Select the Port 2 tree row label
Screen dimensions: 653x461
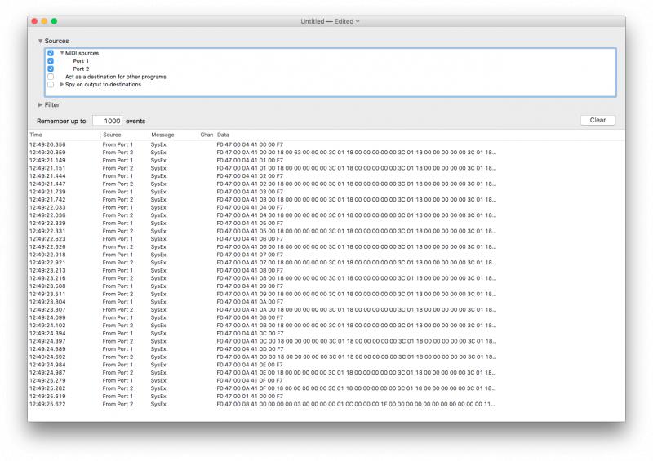click(81, 69)
